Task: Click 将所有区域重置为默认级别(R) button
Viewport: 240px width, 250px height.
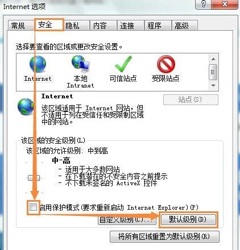Action: [164, 236]
